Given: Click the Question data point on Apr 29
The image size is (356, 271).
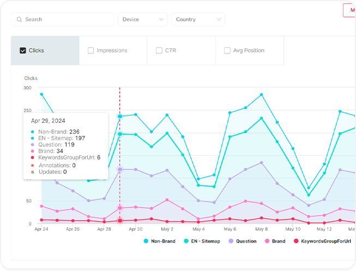Looking at the screenshot, I should click(120, 170).
